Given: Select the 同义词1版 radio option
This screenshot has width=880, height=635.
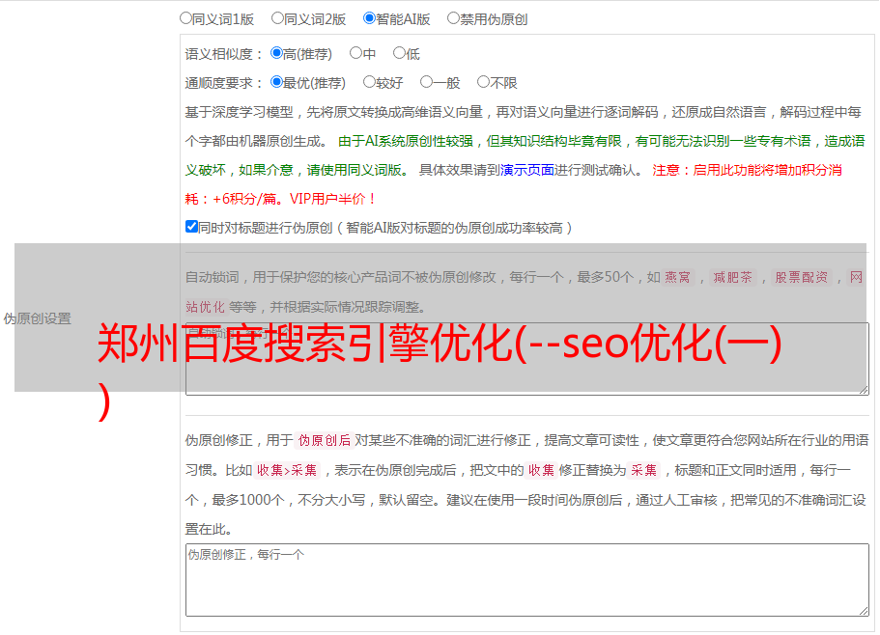Looking at the screenshot, I should coord(185,18).
